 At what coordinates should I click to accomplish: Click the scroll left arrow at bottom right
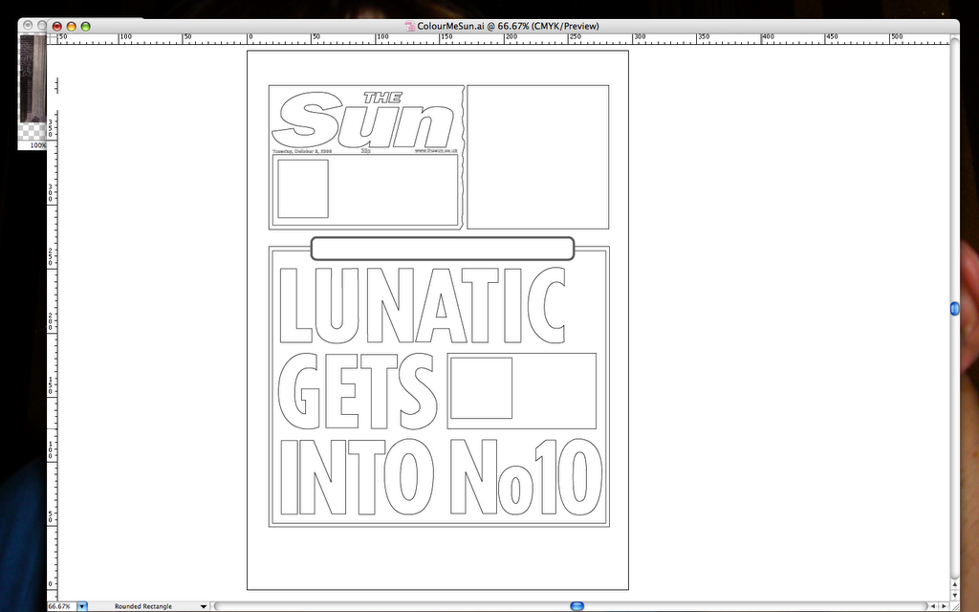tap(933, 605)
